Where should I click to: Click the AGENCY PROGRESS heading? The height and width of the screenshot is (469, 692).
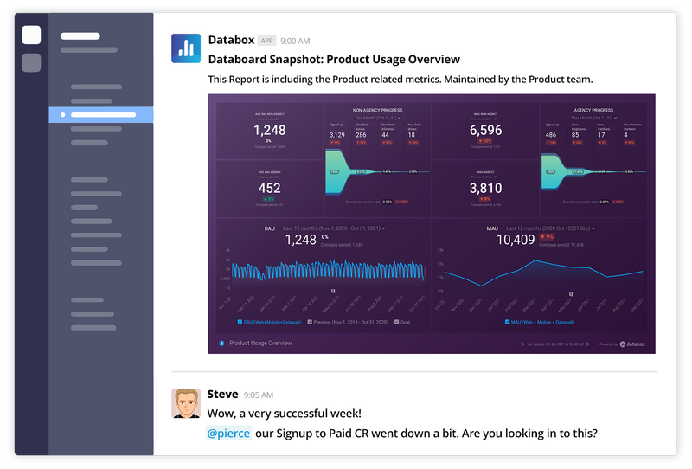[x=593, y=111]
